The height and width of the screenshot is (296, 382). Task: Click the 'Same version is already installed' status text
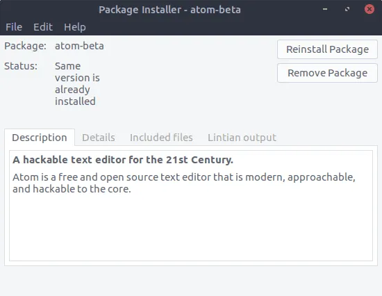pyautogui.click(x=77, y=83)
